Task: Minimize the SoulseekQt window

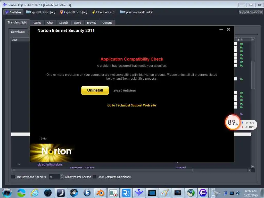Action: (x=242, y=5)
